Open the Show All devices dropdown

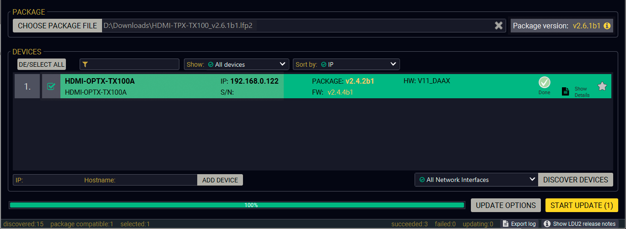pyautogui.click(x=236, y=64)
